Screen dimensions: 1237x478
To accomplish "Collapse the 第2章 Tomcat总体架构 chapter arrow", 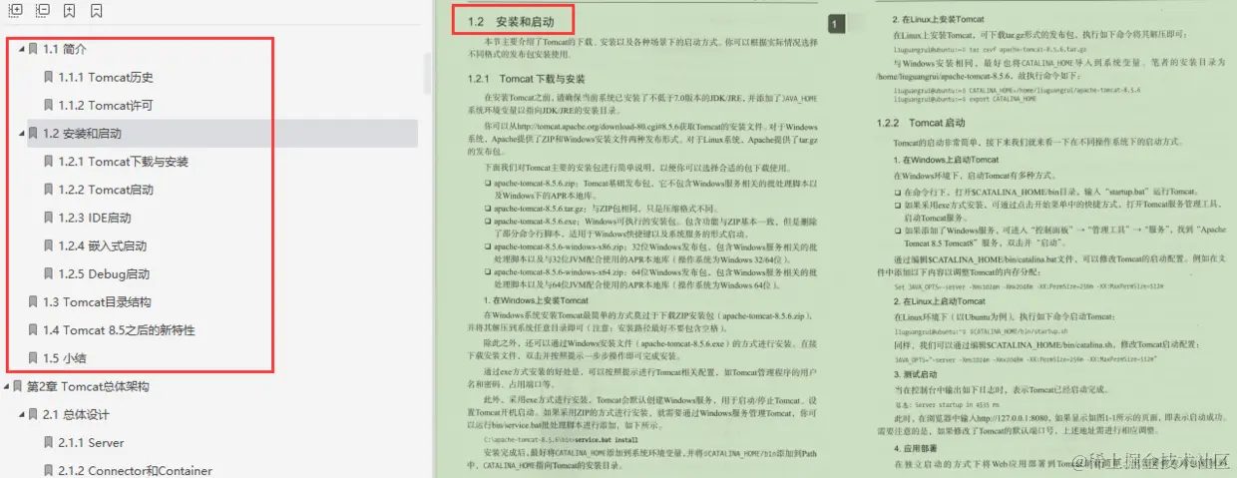I will pos(6,386).
